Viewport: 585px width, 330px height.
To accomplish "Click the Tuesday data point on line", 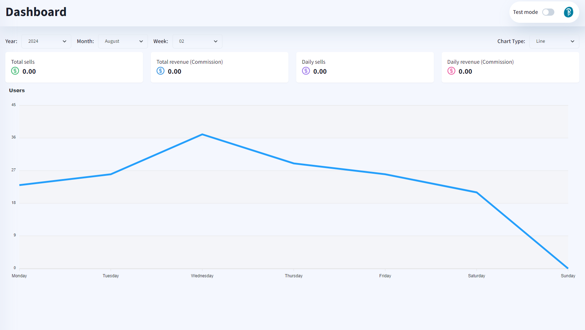I will coord(111,174).
